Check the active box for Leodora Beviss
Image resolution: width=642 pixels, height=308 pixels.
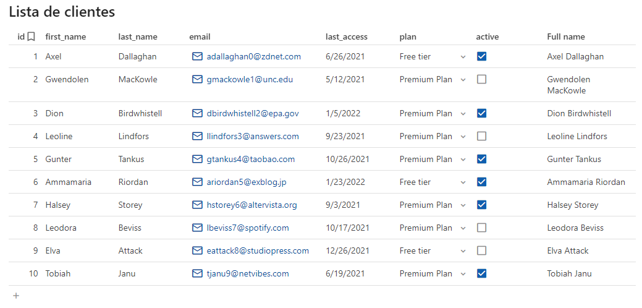point(482,228)
